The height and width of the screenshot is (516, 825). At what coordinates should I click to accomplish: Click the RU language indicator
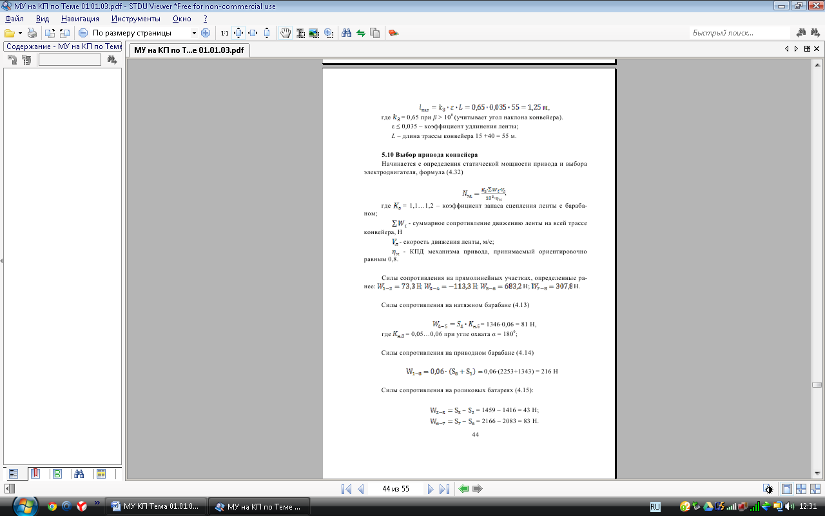655,507
